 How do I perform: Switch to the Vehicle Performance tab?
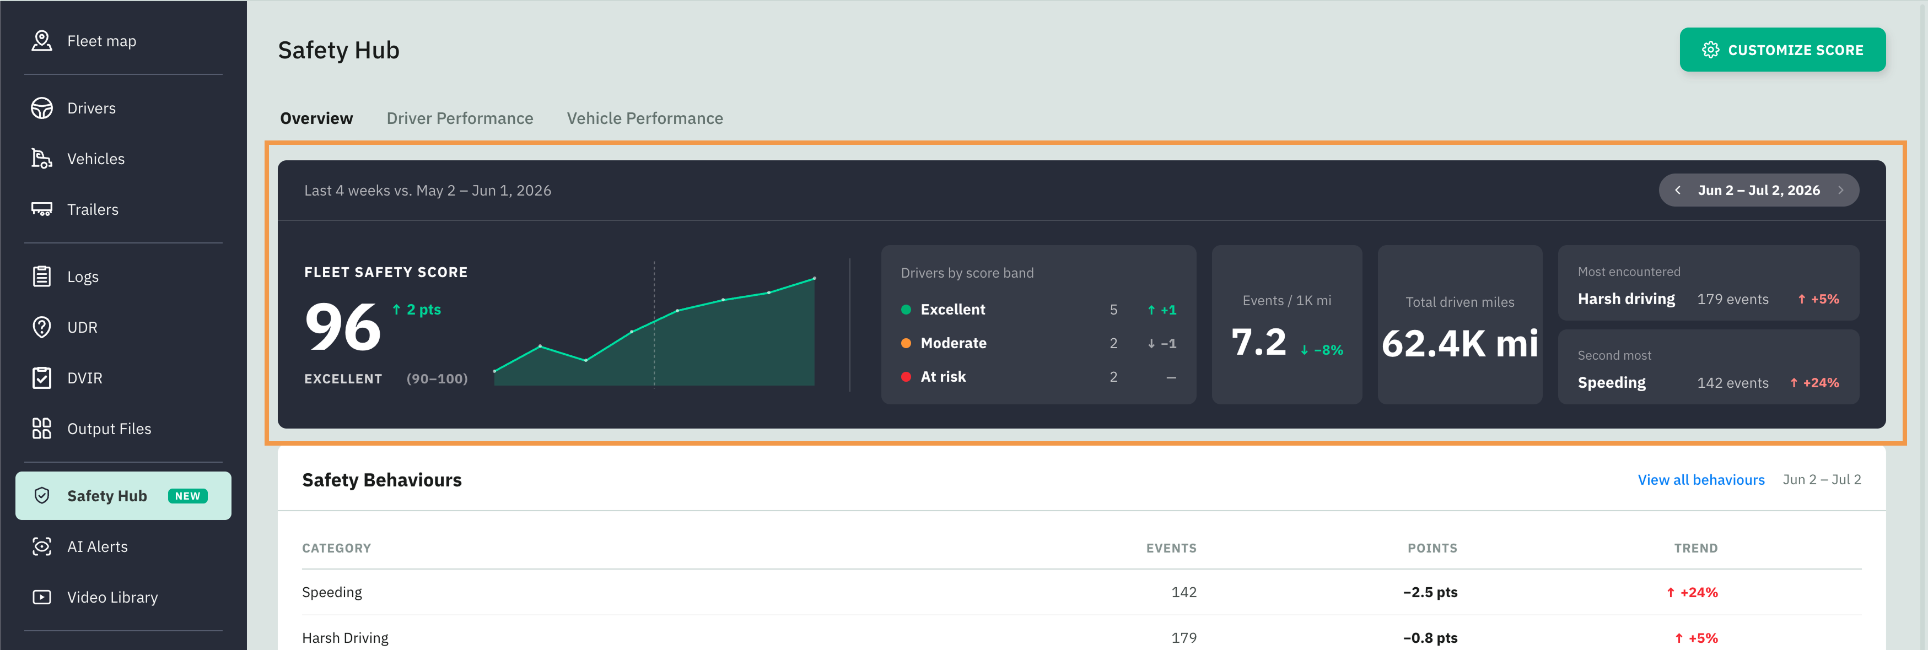point(644,118)
